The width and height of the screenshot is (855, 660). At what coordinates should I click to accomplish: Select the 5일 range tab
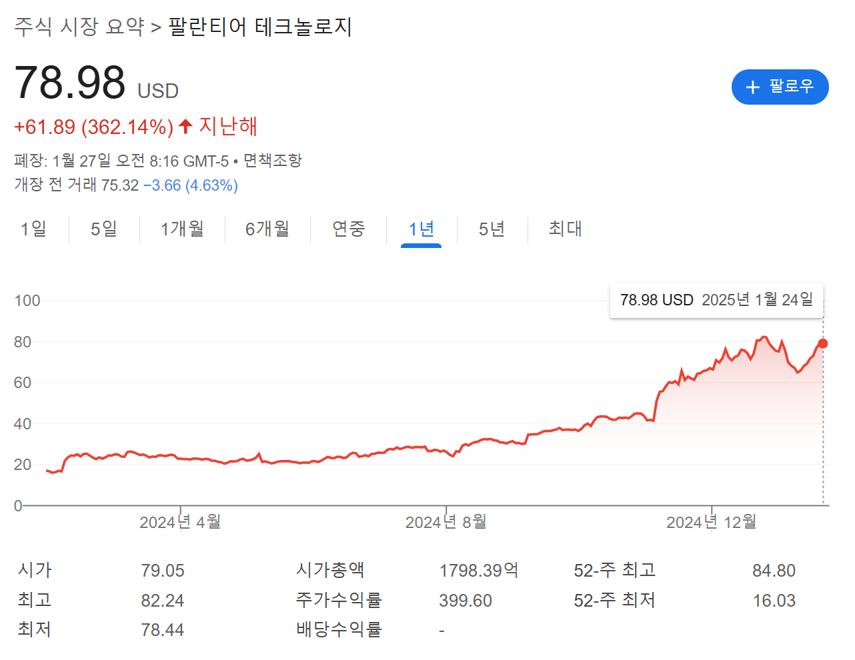(104, 229)
